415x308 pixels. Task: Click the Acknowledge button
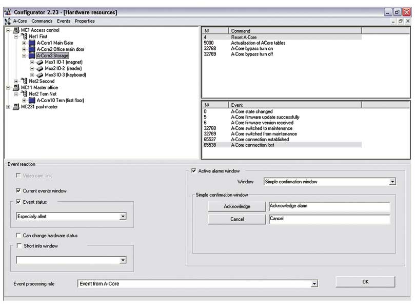tap(236, 207)
